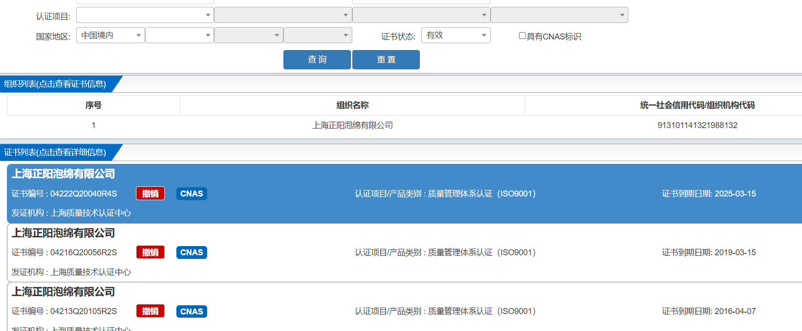Open the 证书状态 dropdown showing 有效
Image resolution: width=802 pixels, height=331 pixels.
456,35
